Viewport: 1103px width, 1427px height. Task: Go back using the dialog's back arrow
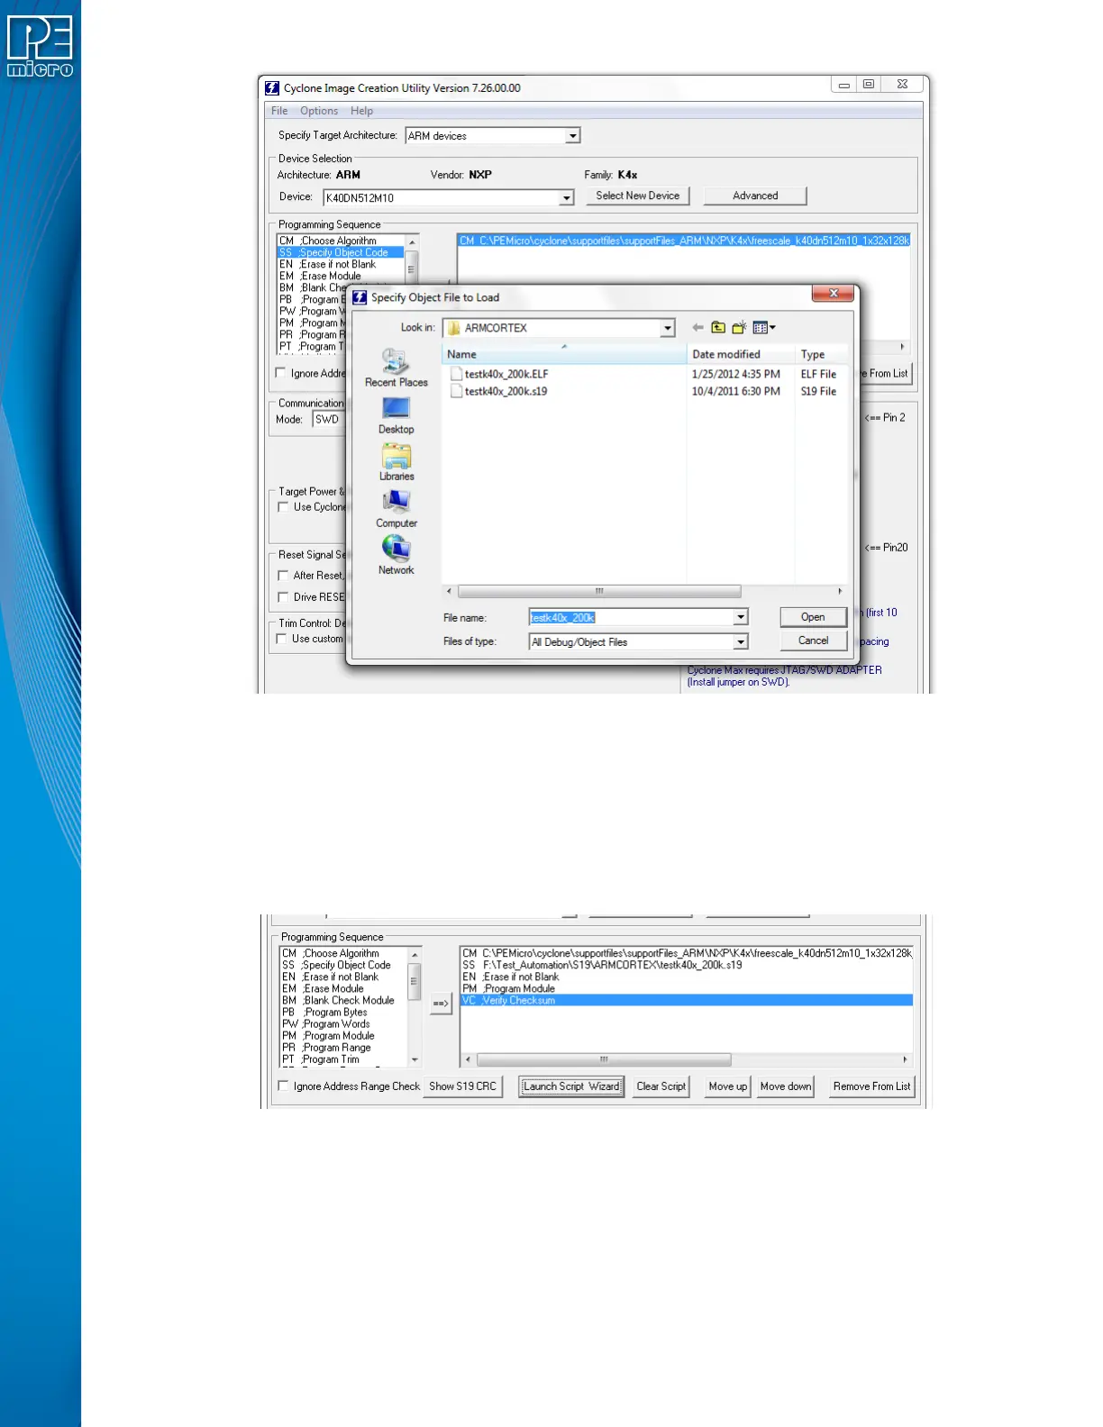(x=697, y=328)
